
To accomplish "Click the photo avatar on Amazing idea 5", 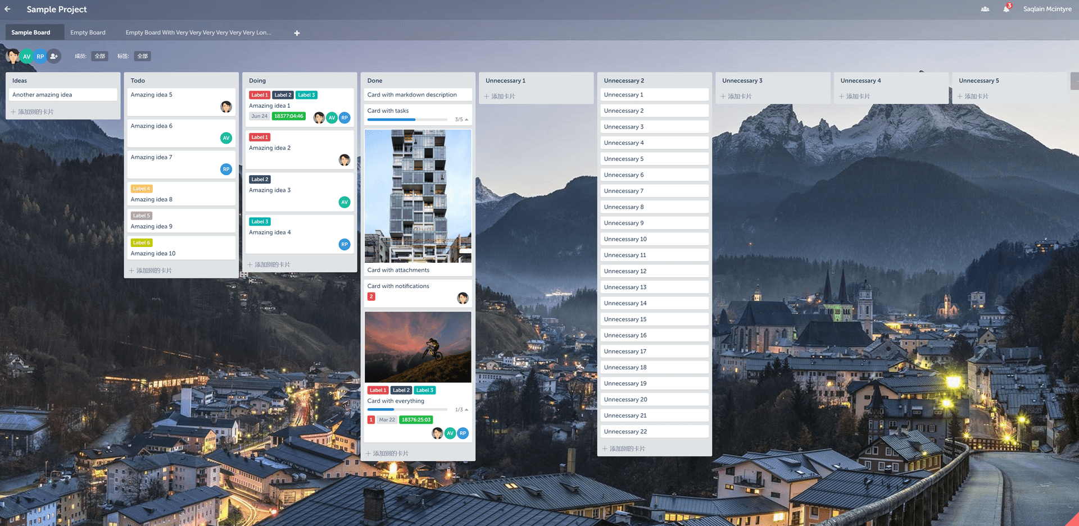I will coord(226,107).
